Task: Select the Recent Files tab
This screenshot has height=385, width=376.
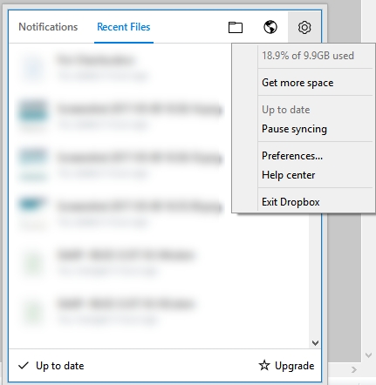Action: pyautogui.click(x=124, y=27)
